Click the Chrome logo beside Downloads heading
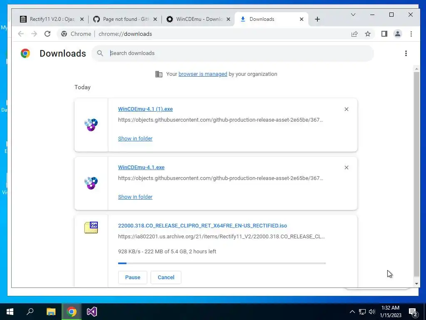This screenshot has height=320, width=426. tap(25, 53)
